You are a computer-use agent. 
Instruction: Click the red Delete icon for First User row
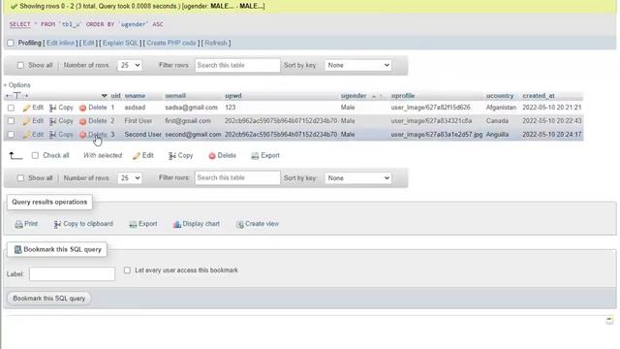coord(82,121)
